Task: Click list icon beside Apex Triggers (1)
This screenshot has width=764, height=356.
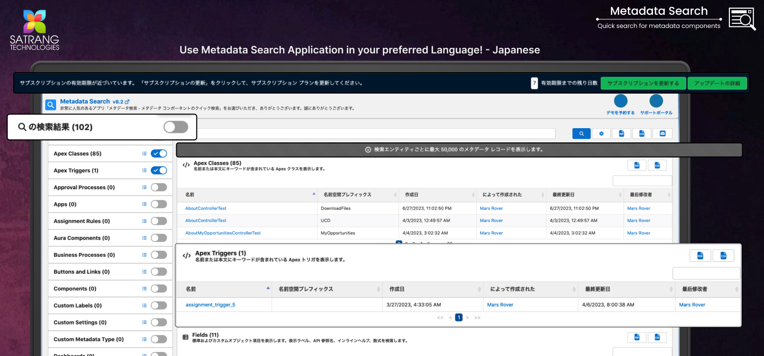Action: point(145,170)
